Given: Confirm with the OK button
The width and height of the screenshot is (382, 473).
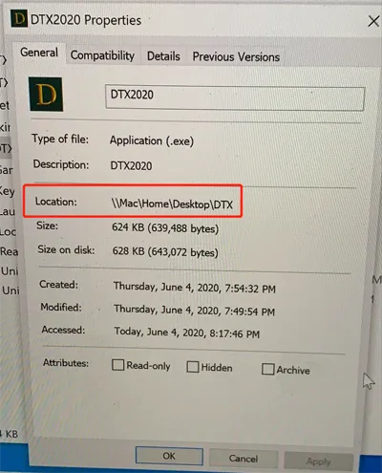Looking at the screenshot, I should click(x=169, y=456).
